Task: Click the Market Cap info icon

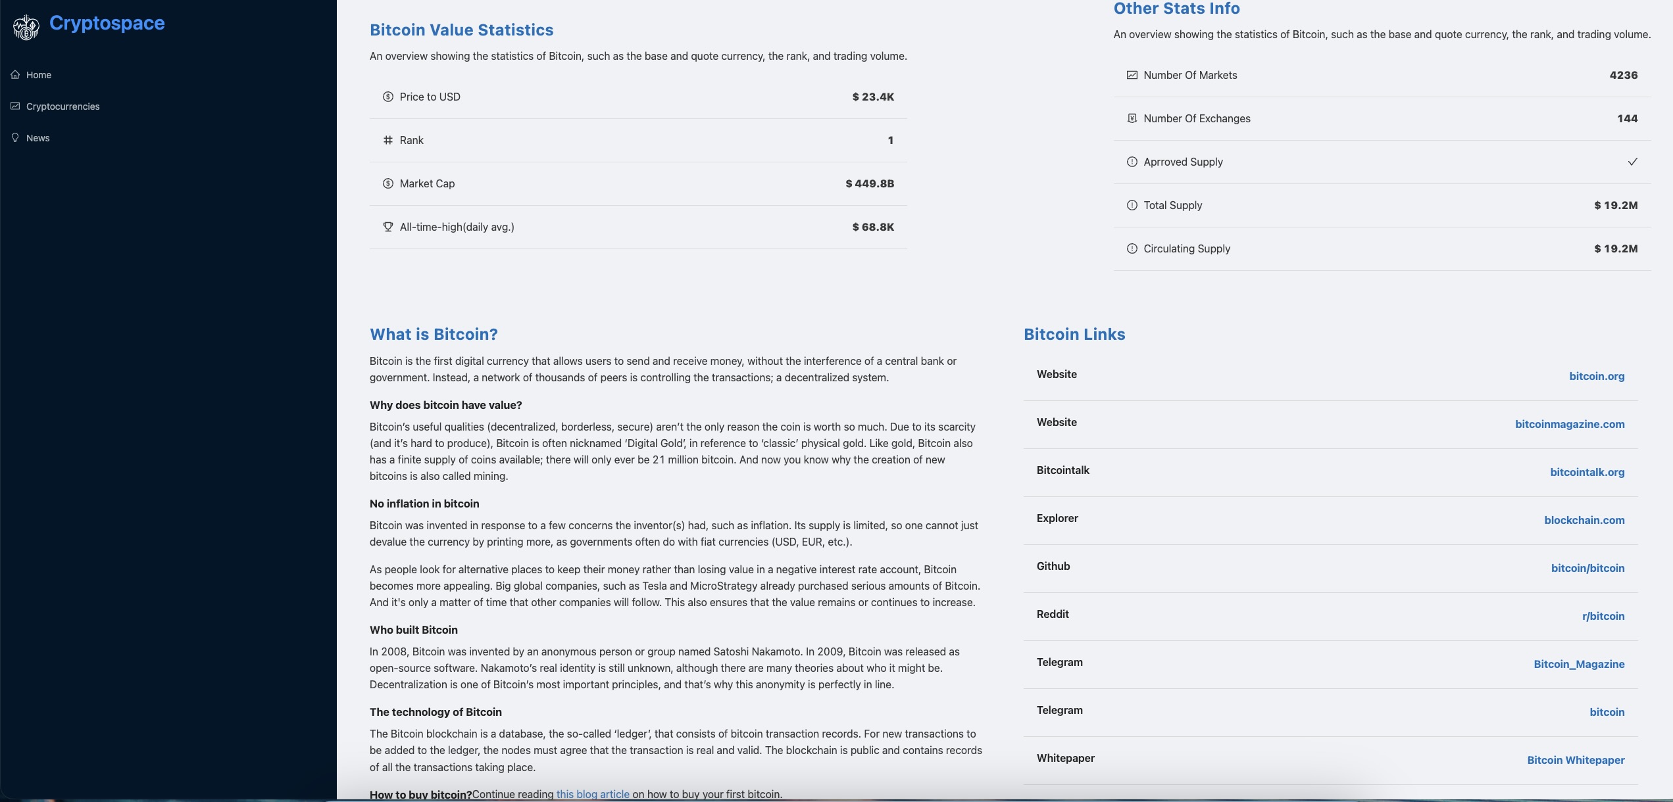Action: (386, 183)
